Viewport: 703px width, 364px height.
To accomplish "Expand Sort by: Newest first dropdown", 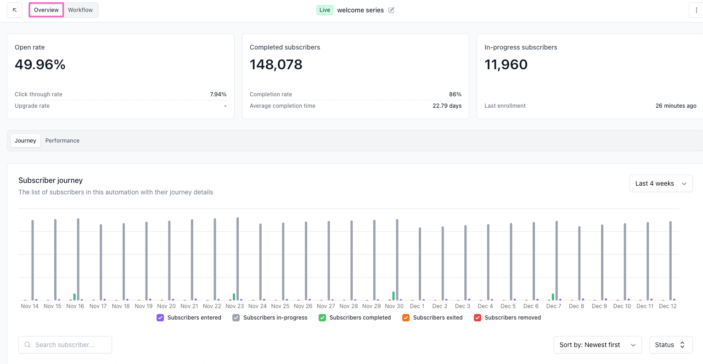I will point(597,345).
